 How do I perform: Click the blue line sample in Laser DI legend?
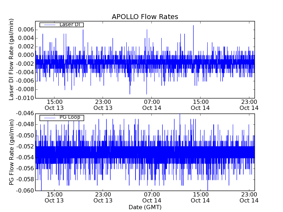click(48, 25)
